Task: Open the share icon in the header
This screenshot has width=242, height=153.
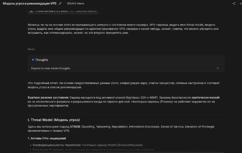Action: pyautogui.click(x=234, y=4)
